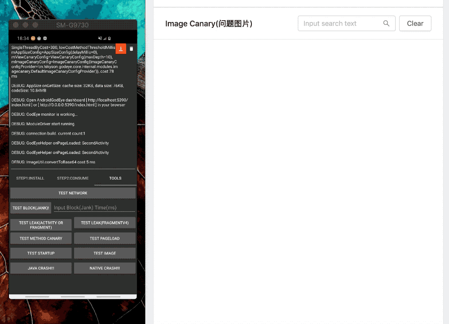Viewport: 449px width, 324px height.
Task: Tap the TEST BLOCK(JANK)! button
Action: coord(31,208)
